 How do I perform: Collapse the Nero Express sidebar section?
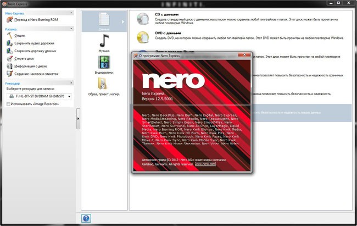point(71,13)
